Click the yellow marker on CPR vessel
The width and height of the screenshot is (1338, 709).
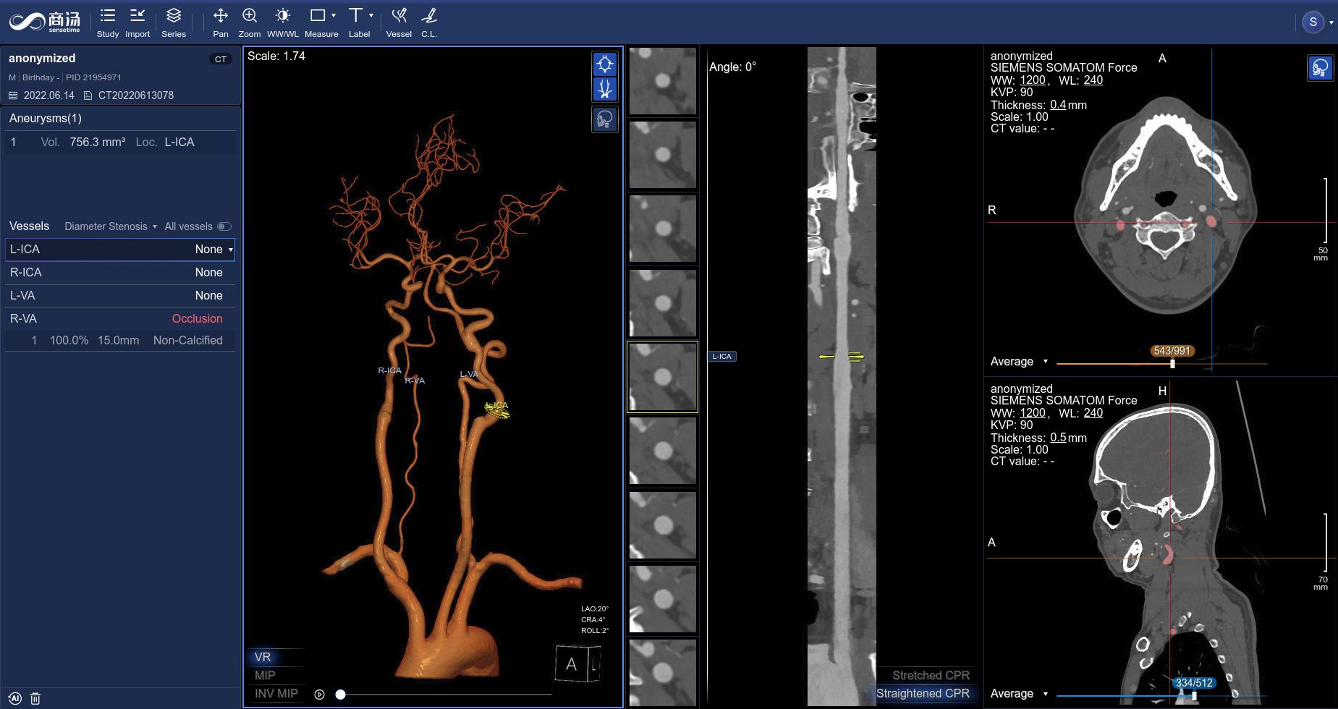click(842, 357)
